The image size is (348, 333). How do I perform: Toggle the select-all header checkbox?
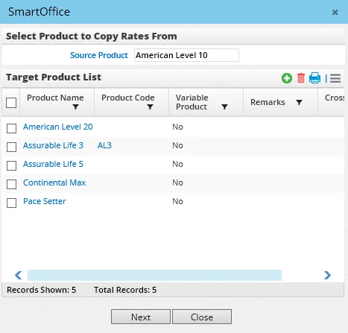[x=11, y=103]
